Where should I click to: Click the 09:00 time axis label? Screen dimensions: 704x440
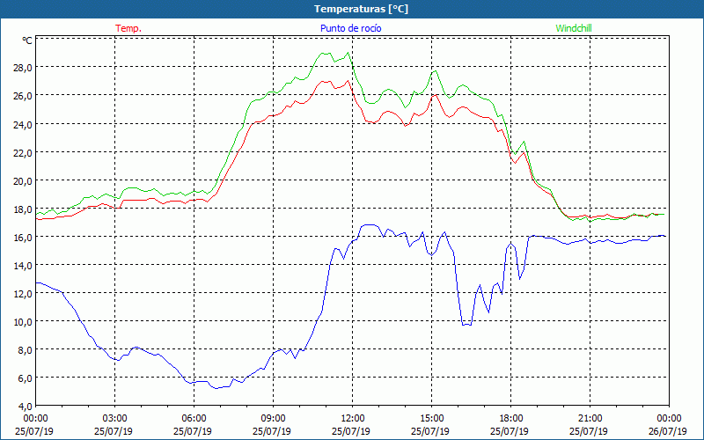pos(273,419)
